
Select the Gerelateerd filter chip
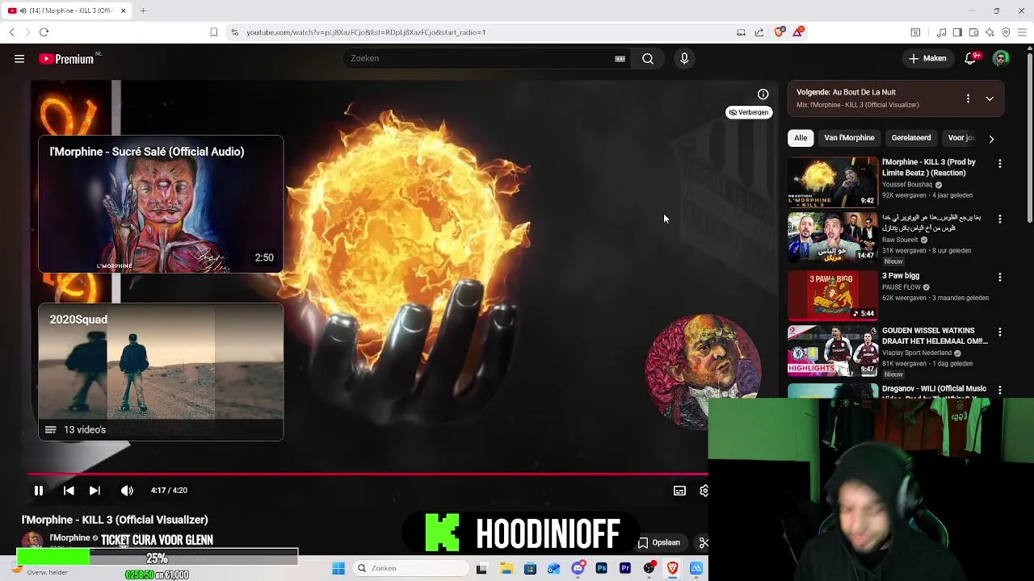tap(911, 138)
